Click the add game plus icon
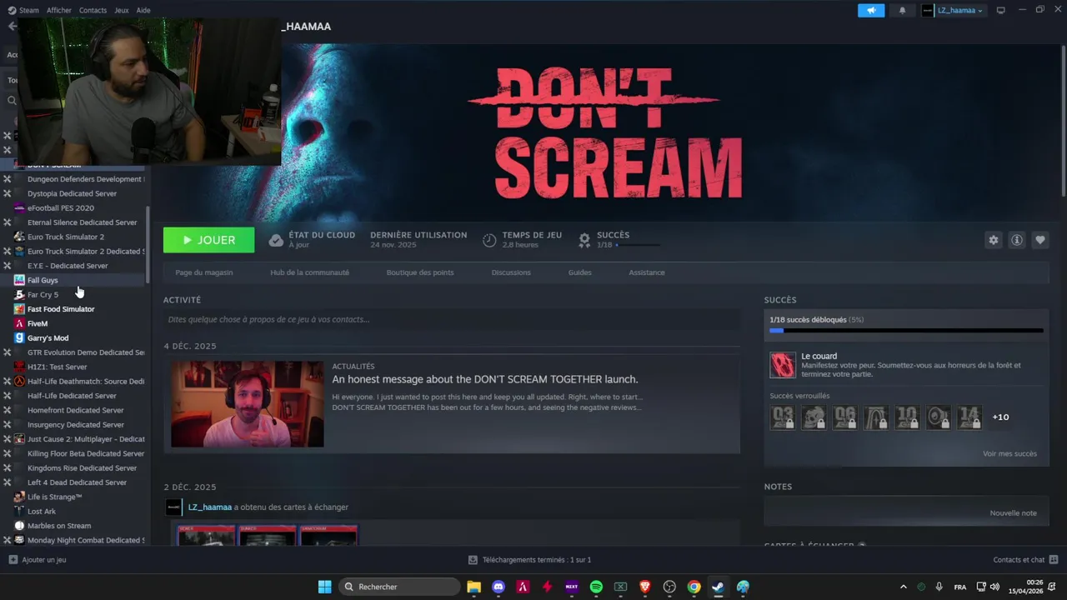This screenshot has height=600, width=1067. click(x=13, y=560)
